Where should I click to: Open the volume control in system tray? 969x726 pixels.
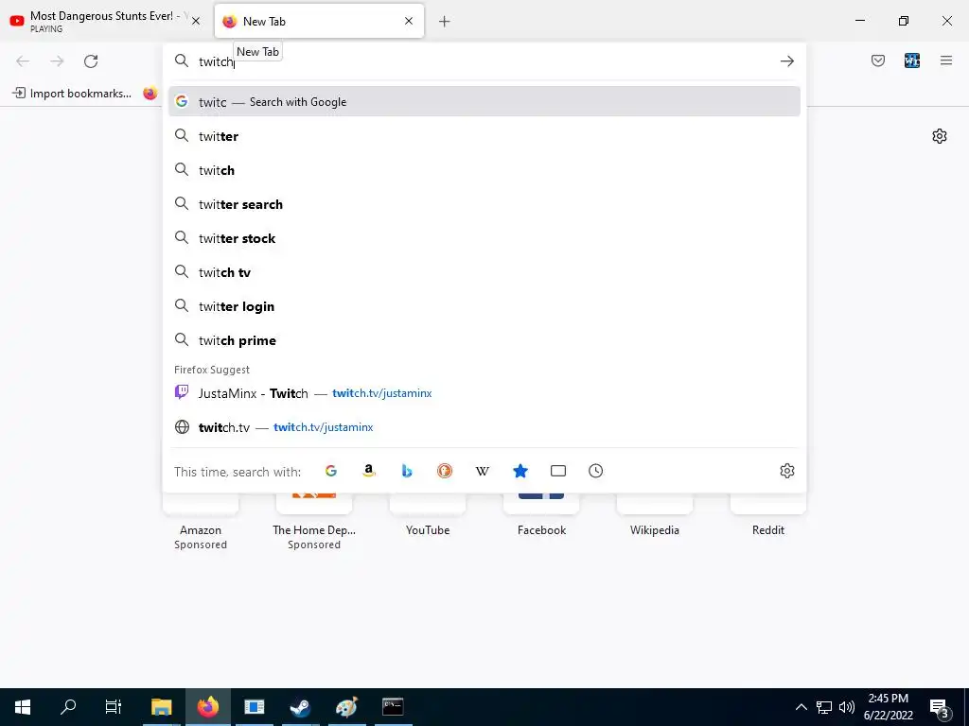(x=847, y=707)
